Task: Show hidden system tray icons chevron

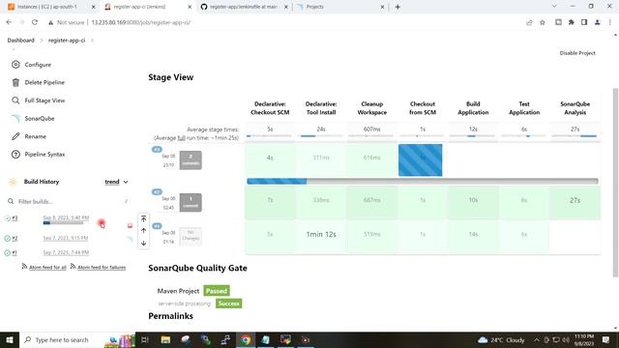Action: coord(537,339)
